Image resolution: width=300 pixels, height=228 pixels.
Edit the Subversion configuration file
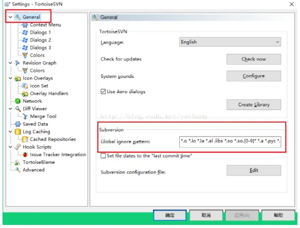254,170
